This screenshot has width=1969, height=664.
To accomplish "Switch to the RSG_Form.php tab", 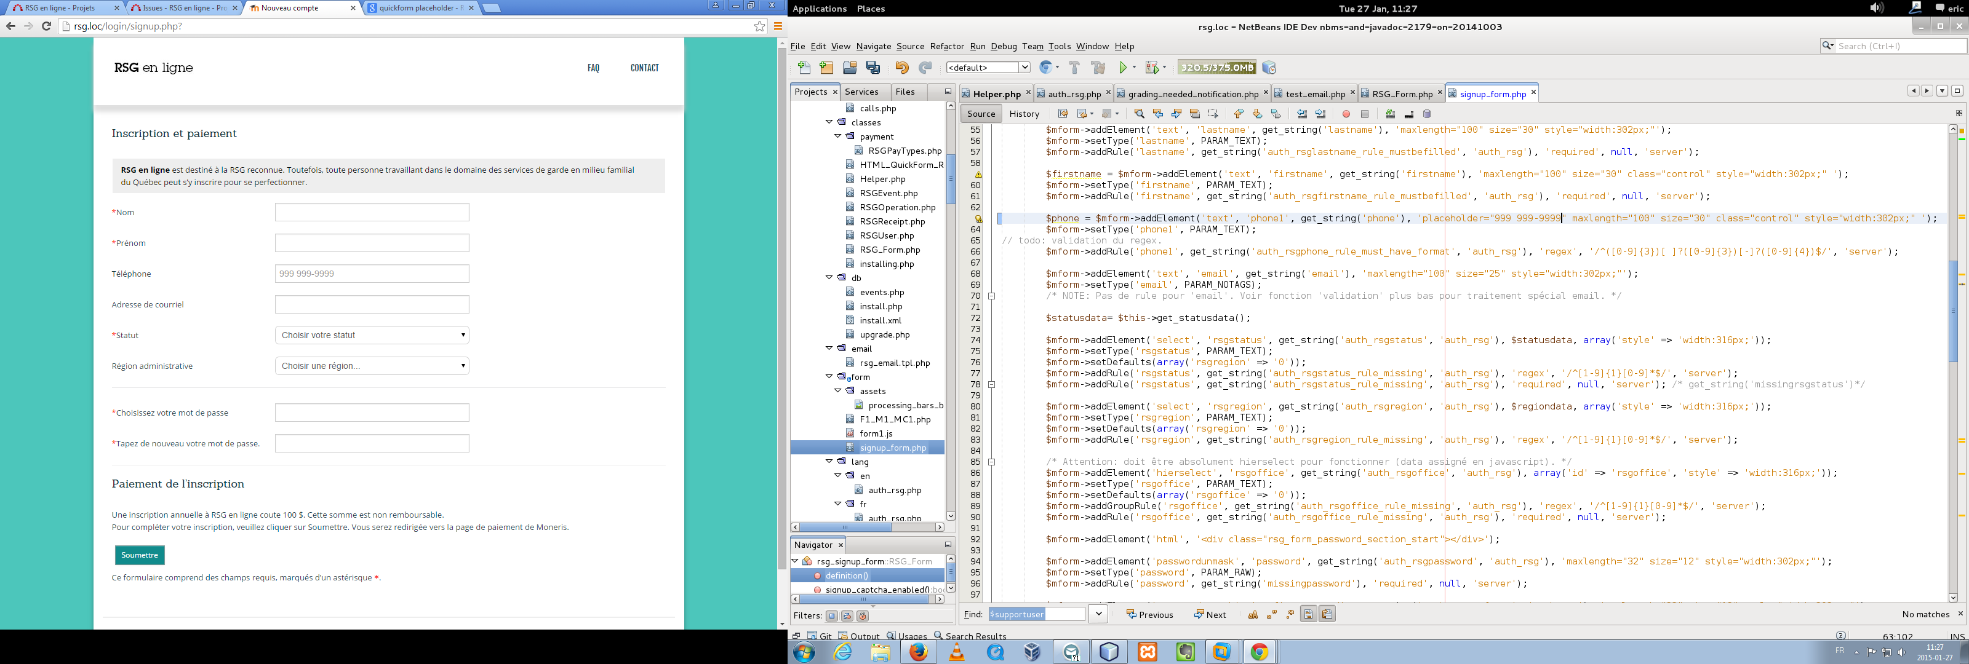I will tap(1402, 94).
